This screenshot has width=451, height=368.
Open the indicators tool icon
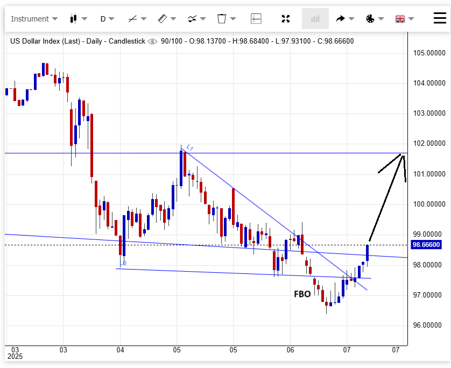pyautogui.click(x=192, y=19)
